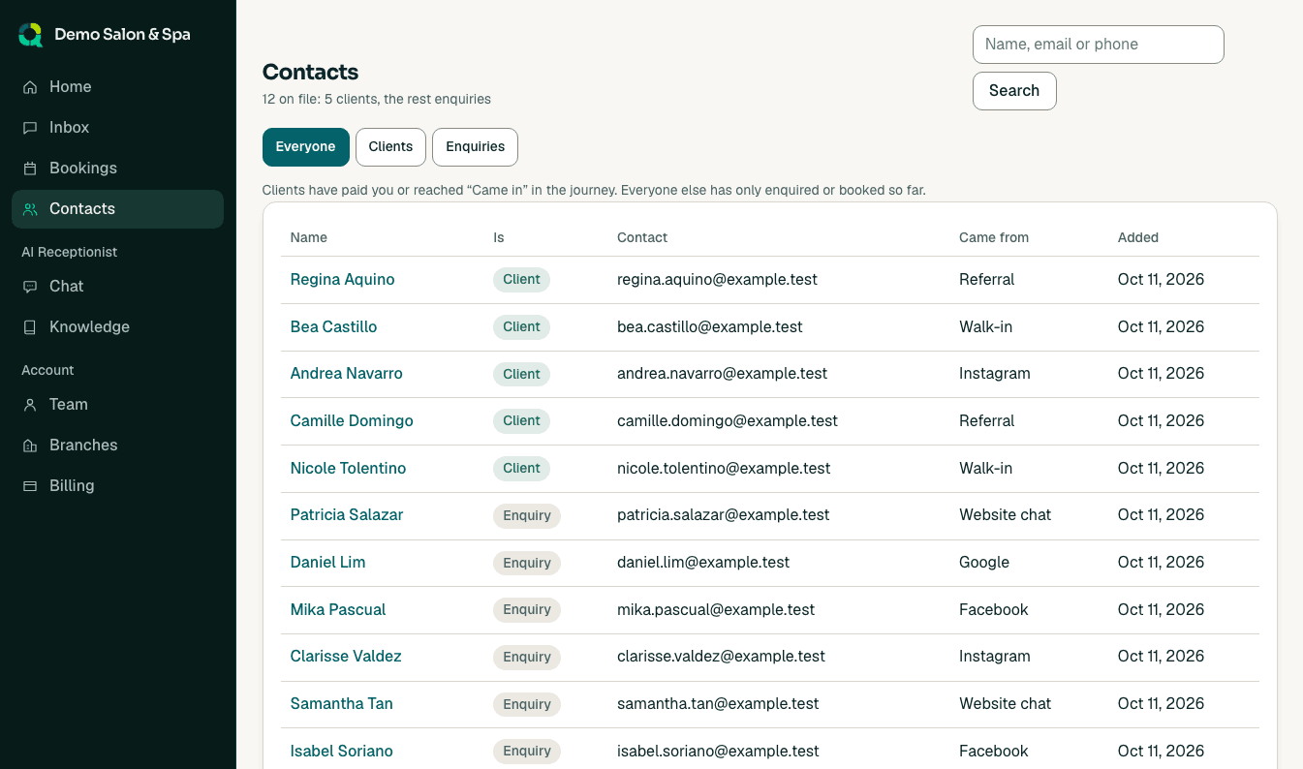Select Nicole Tolentino's name link
This screenshot has height=769, width=1303.
pos(348,469)
